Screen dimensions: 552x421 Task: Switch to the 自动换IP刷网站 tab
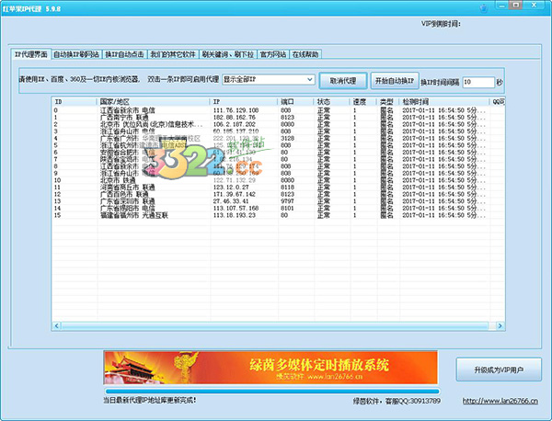point(75,54)
